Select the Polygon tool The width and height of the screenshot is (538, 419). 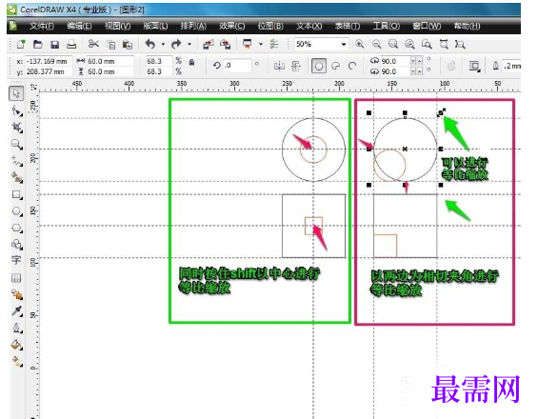tap(16, 228)
